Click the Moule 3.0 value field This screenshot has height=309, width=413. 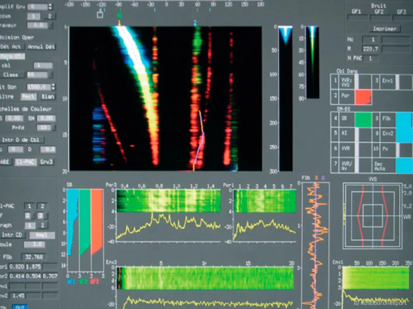(x=34, y=244)
